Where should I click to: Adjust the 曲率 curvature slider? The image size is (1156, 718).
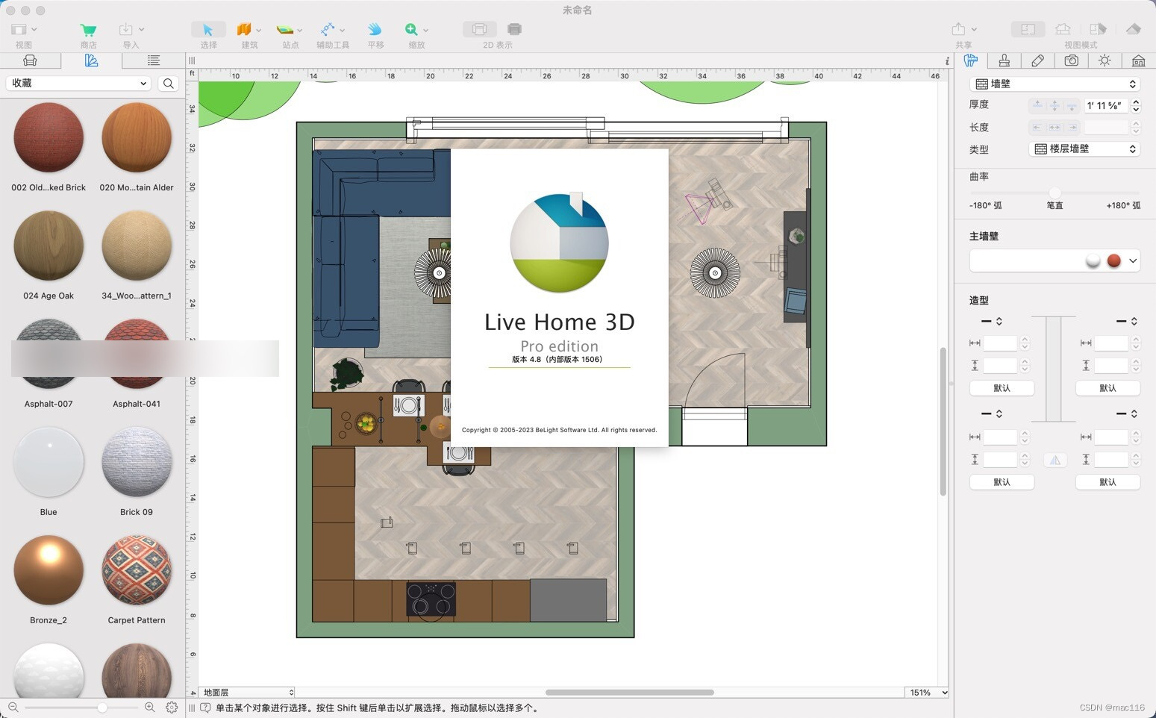1055,193
